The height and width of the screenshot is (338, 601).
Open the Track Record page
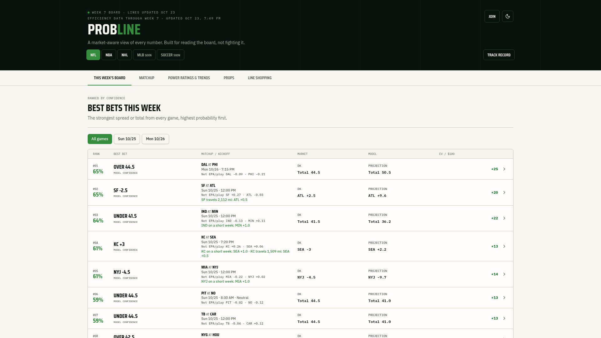[499, 55]
